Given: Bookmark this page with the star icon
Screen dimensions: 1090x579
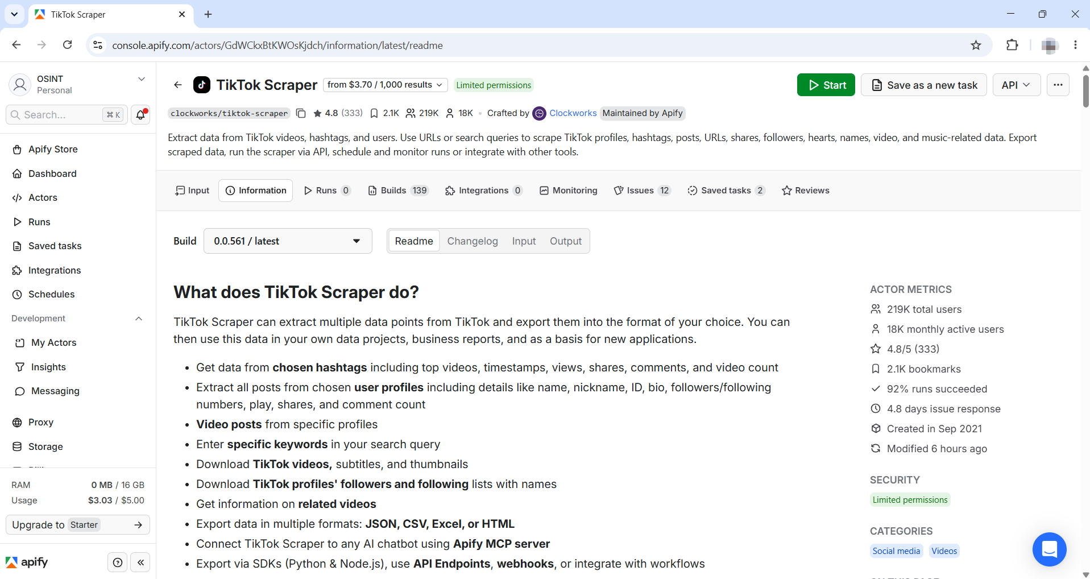Looking at the screenshot, I should point(976,45).
